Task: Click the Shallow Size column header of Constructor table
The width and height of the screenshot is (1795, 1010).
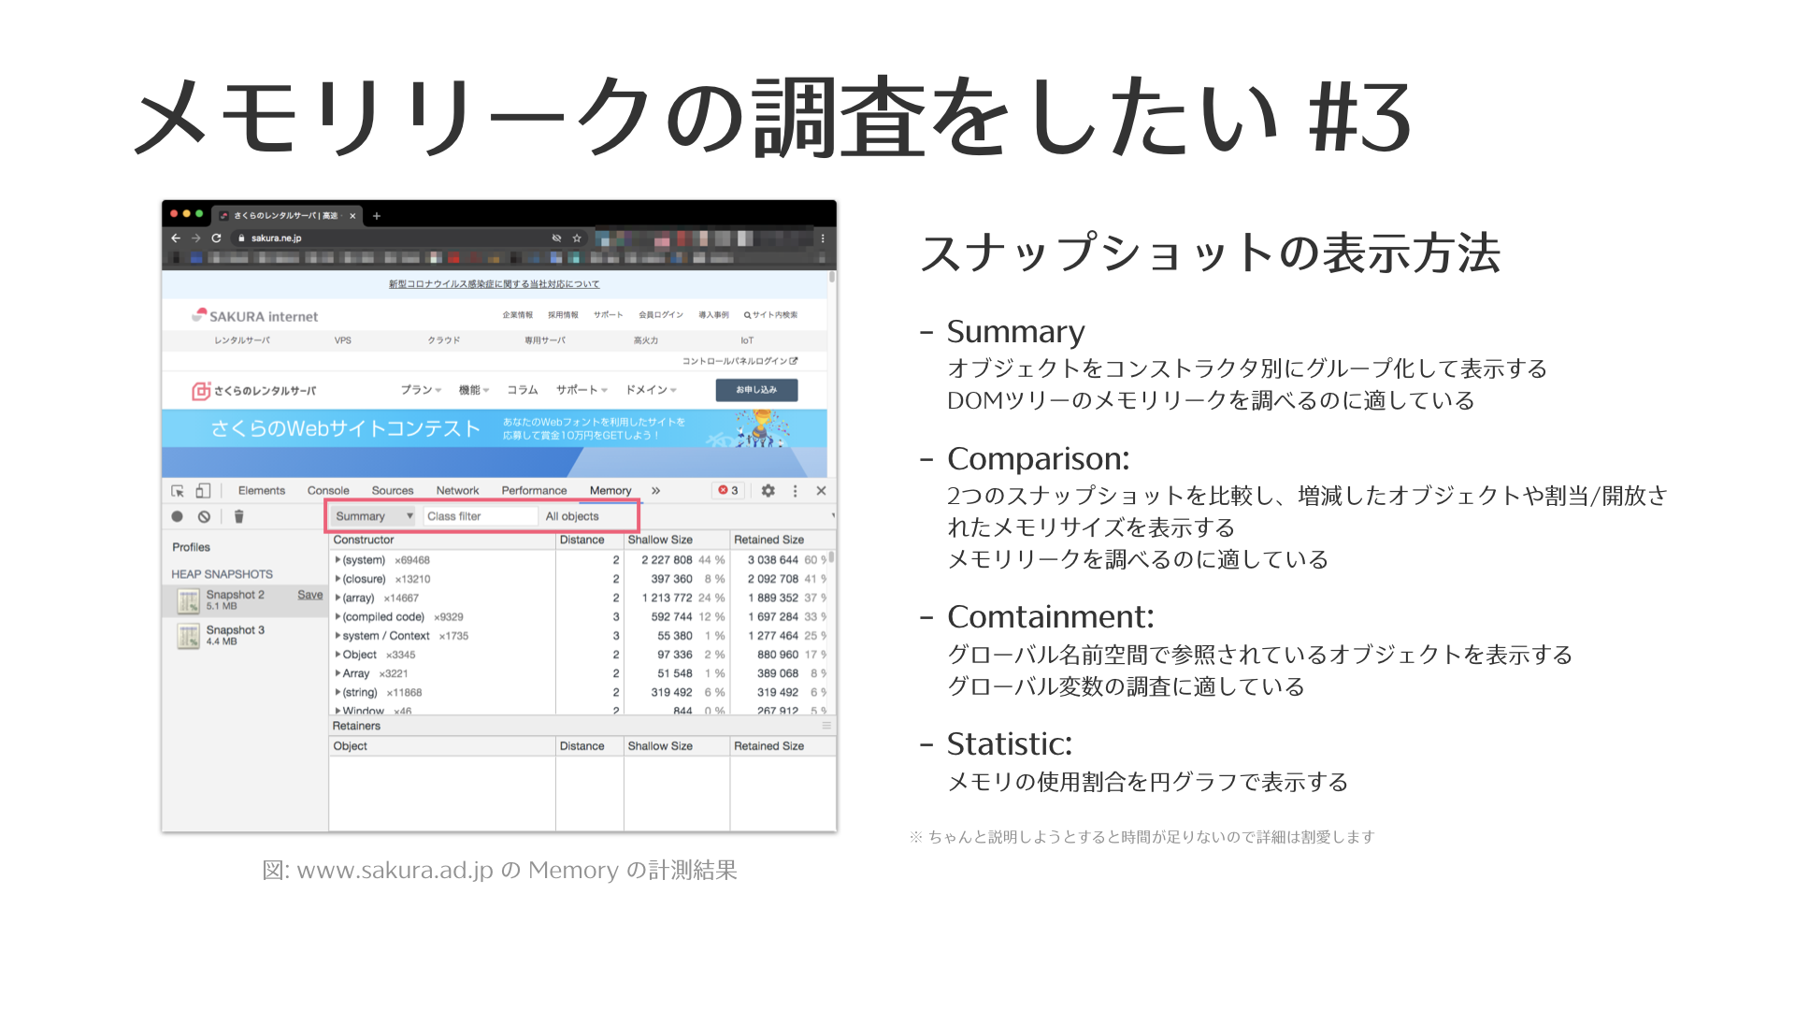Action: (676, 540)
